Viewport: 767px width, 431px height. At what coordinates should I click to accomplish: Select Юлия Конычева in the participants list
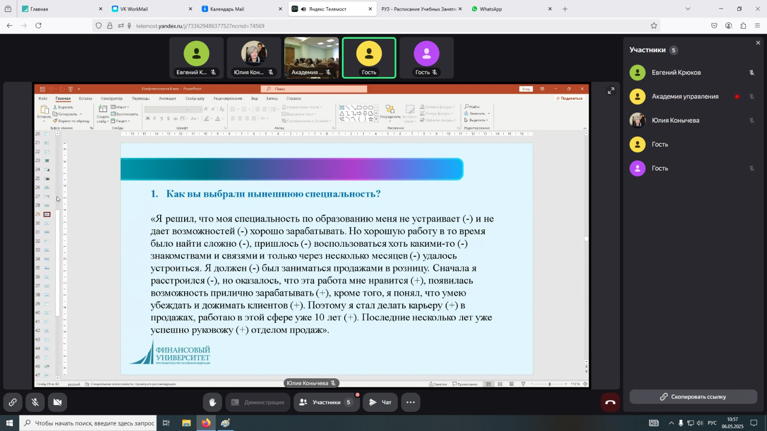[x=693, y=121]
